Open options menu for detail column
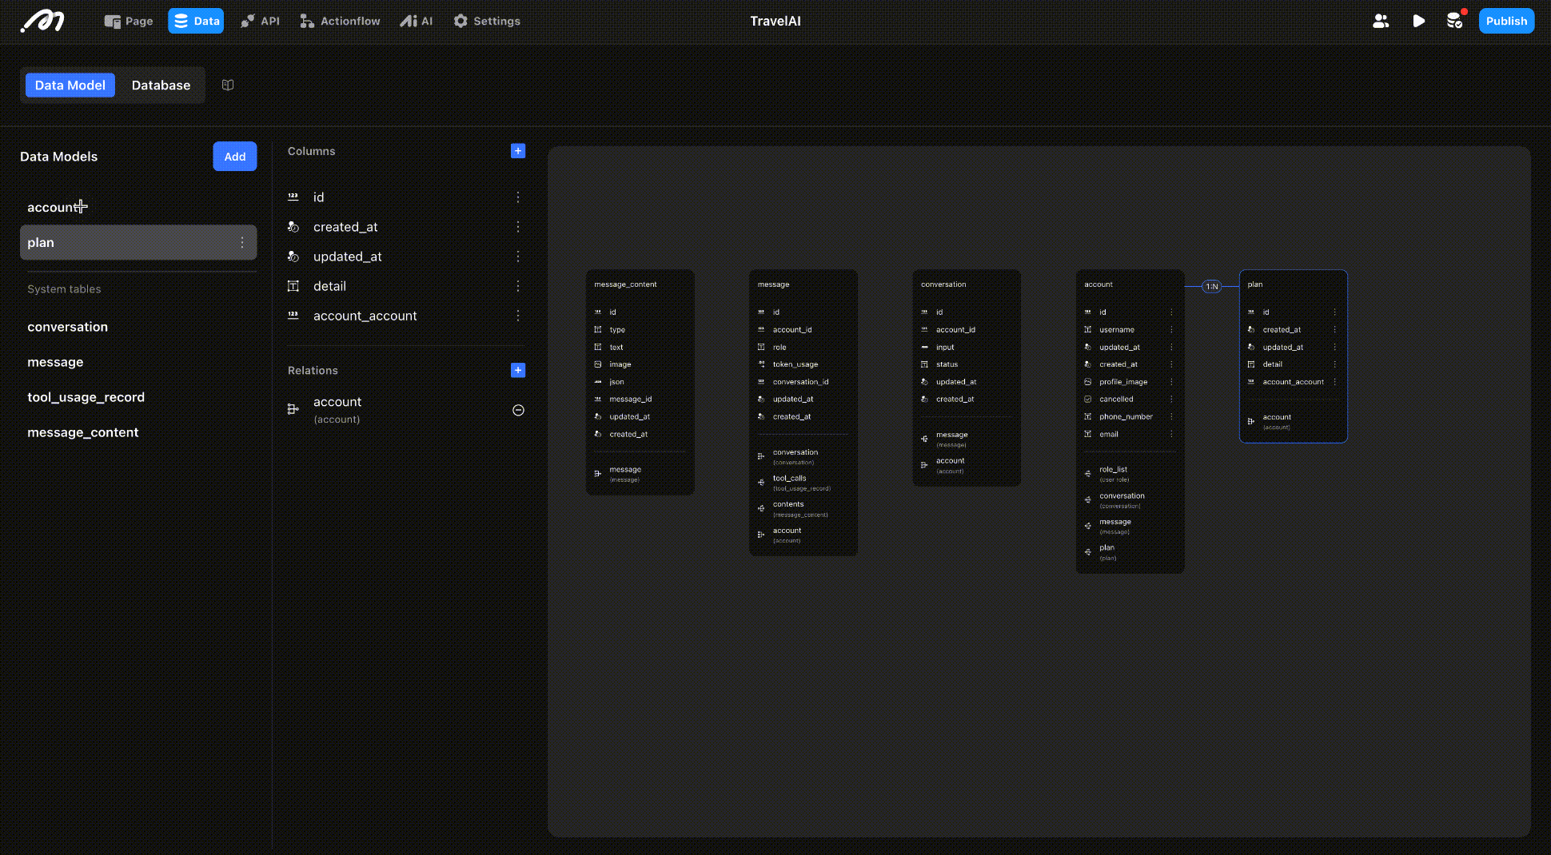 518,286
